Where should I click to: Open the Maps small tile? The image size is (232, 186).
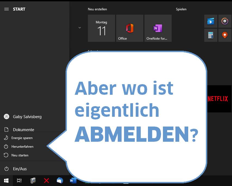tap(225, 35)
